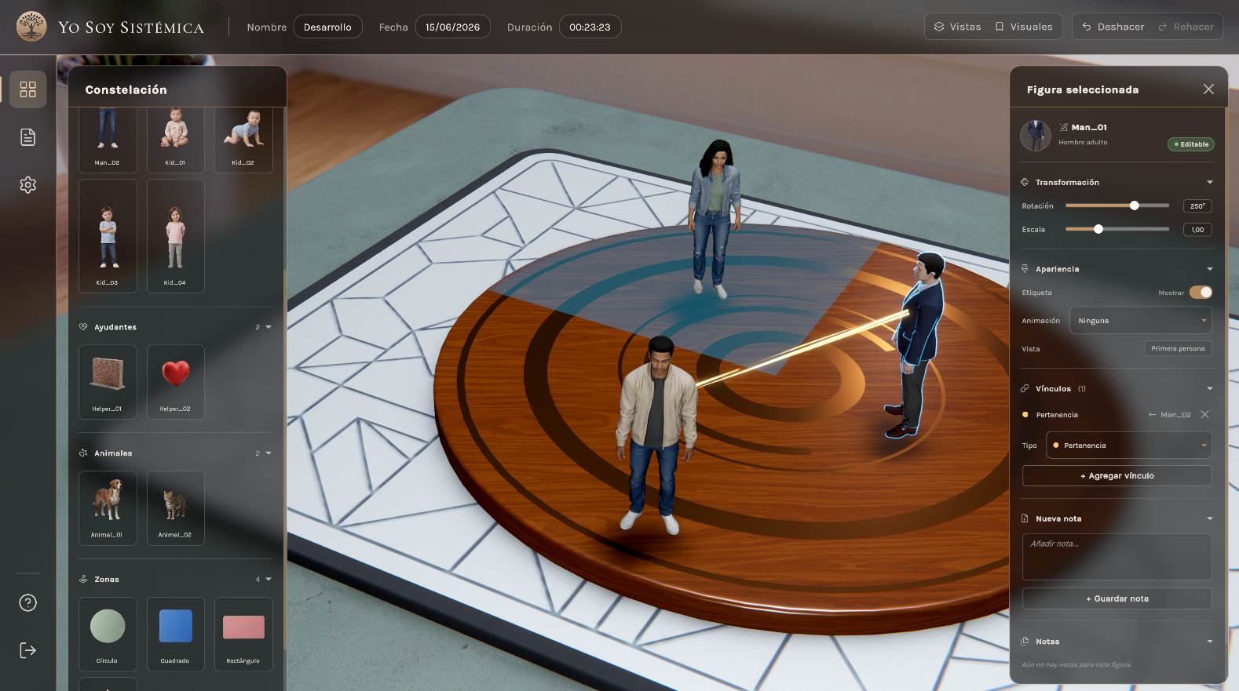Open the Vistas menu
The width and height of the screenshot is (1239, 691).
point(958,27)
